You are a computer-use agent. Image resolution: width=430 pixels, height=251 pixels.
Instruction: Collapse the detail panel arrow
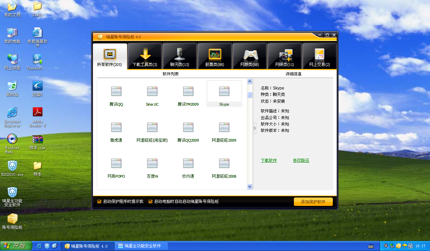(x=255, y=128)
